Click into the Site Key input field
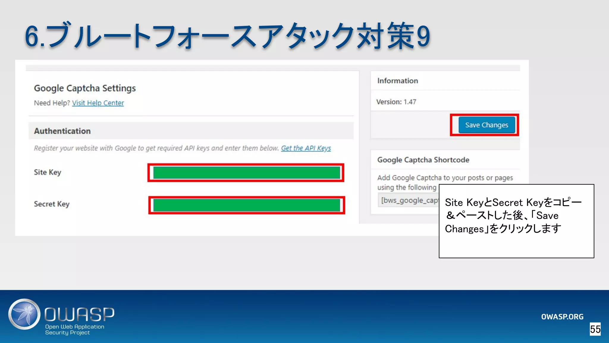 coord(247,173)
